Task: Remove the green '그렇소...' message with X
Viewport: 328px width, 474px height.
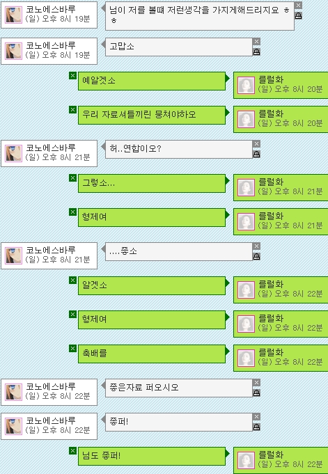Action: (72, 178)
